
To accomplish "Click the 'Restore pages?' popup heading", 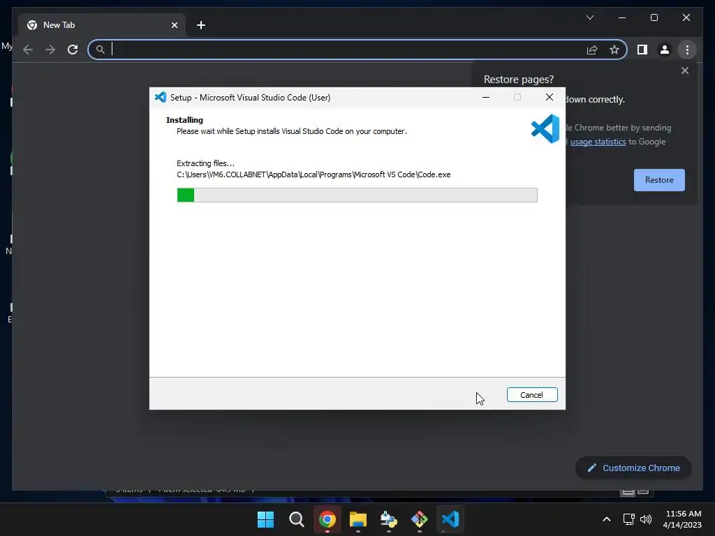I will click(519, 80).
